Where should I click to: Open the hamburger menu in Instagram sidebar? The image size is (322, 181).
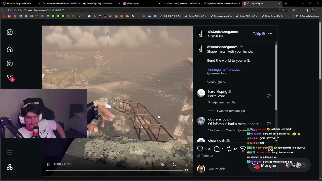[10, 153]
